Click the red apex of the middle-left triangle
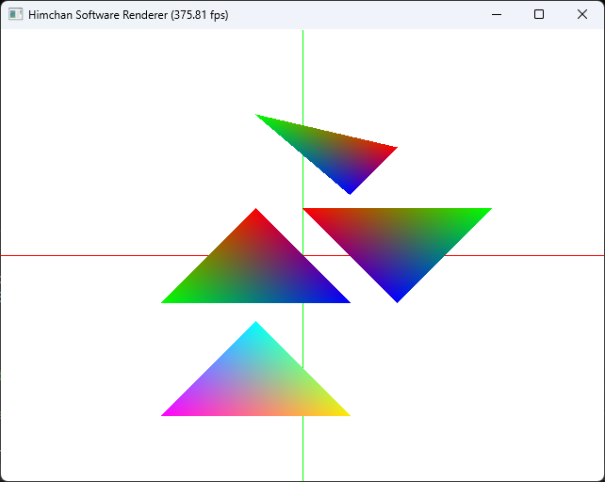Screen dimensions: 605x482 (255, 213)
